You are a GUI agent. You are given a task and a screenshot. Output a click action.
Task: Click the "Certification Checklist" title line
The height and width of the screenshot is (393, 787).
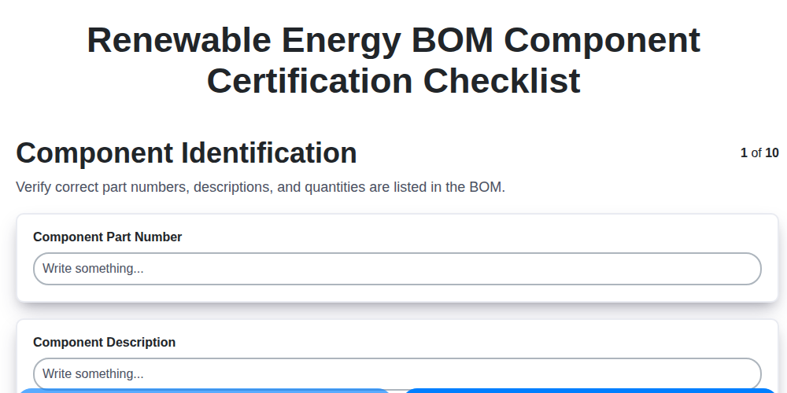click(x=393, y=80)
